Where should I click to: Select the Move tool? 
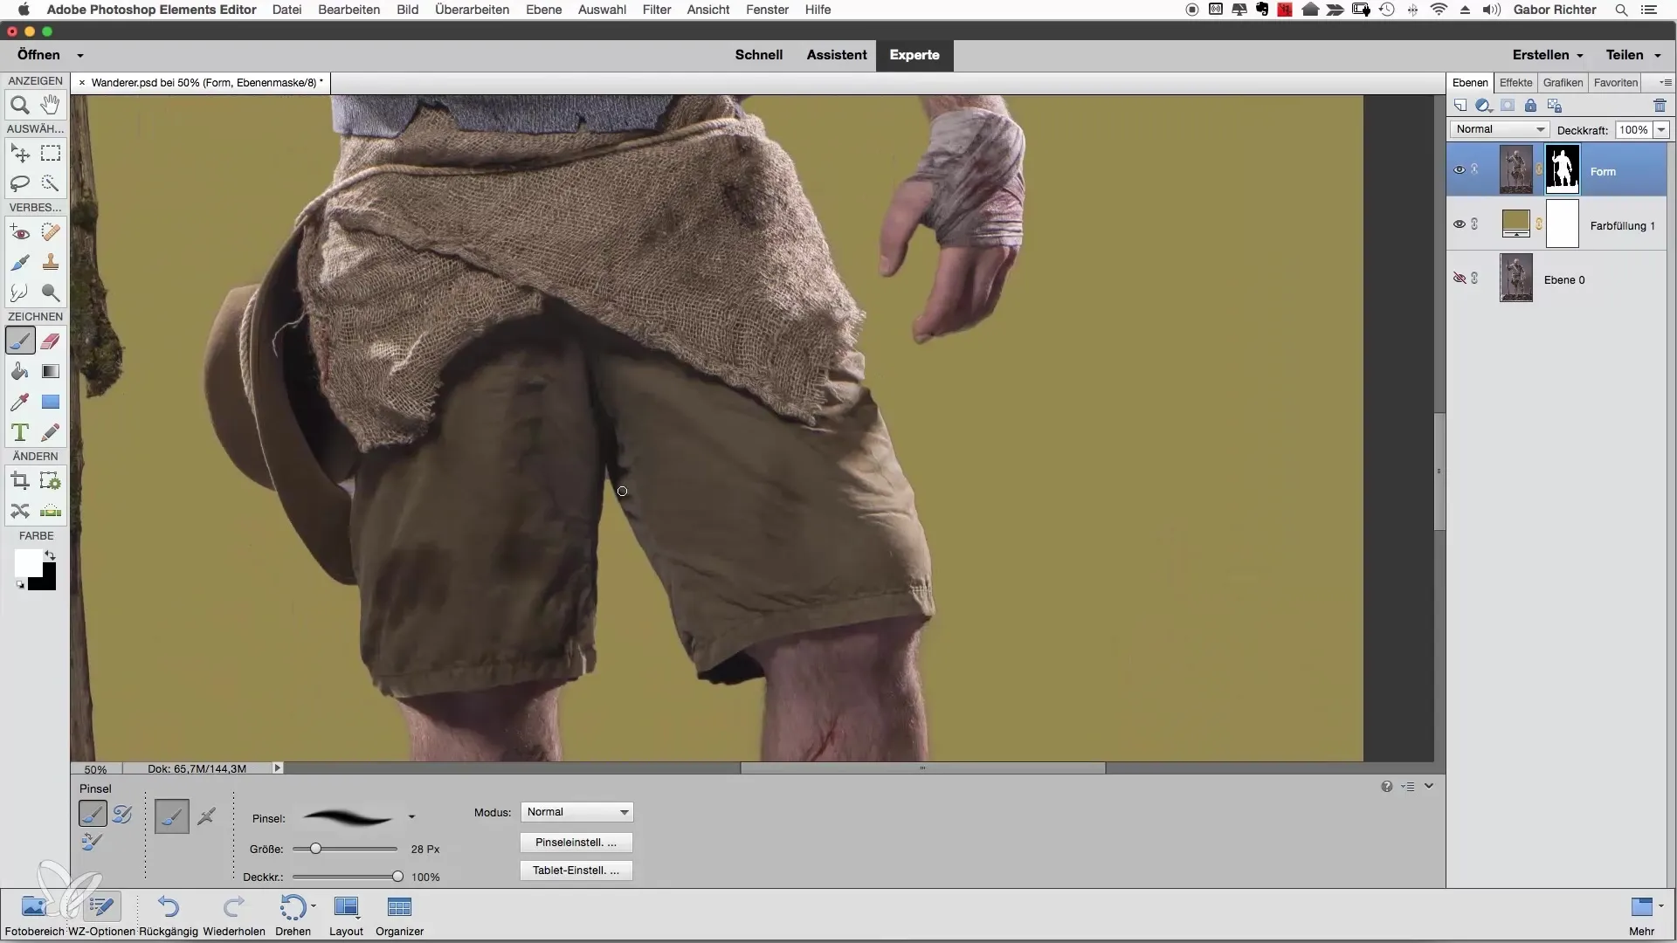click(x=20, y=154)
